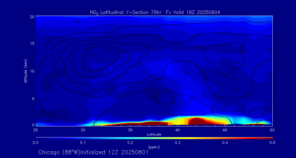Click the 0.5 colorbar tick label
The height and width of the screenshot is (158, 296).
272,143
